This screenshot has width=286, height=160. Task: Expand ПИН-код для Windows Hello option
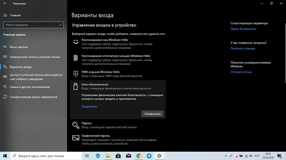pyautogui.click(x=118, y=74)
